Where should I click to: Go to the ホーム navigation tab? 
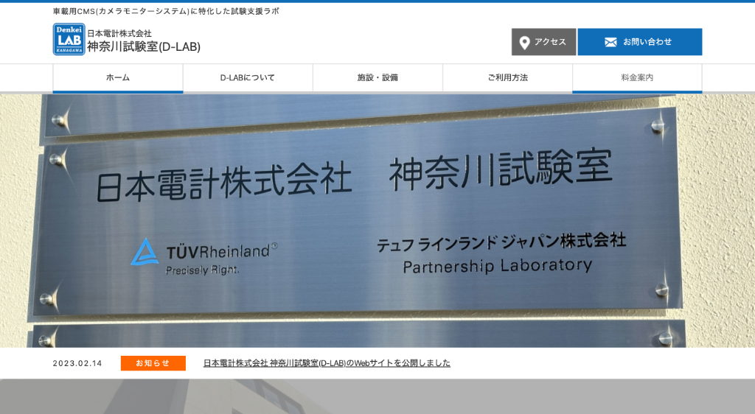pos(118,77)
